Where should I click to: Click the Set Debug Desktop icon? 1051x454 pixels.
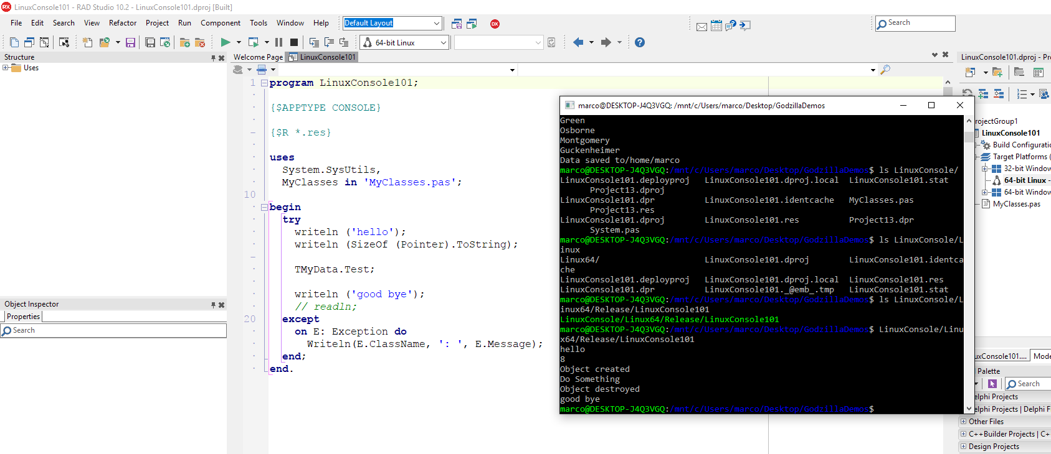tap(472, 24)
